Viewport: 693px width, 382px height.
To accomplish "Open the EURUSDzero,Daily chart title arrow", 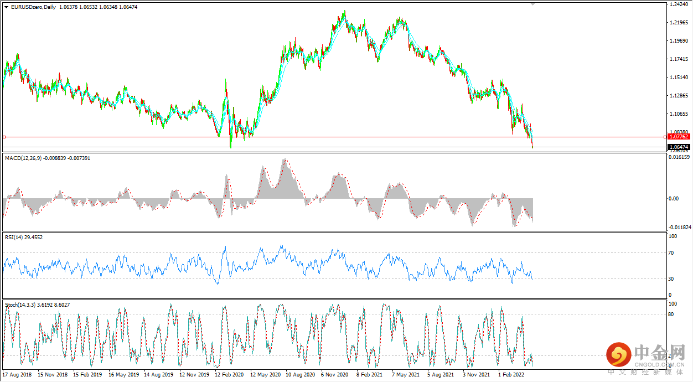I will (x=6, y=7).
